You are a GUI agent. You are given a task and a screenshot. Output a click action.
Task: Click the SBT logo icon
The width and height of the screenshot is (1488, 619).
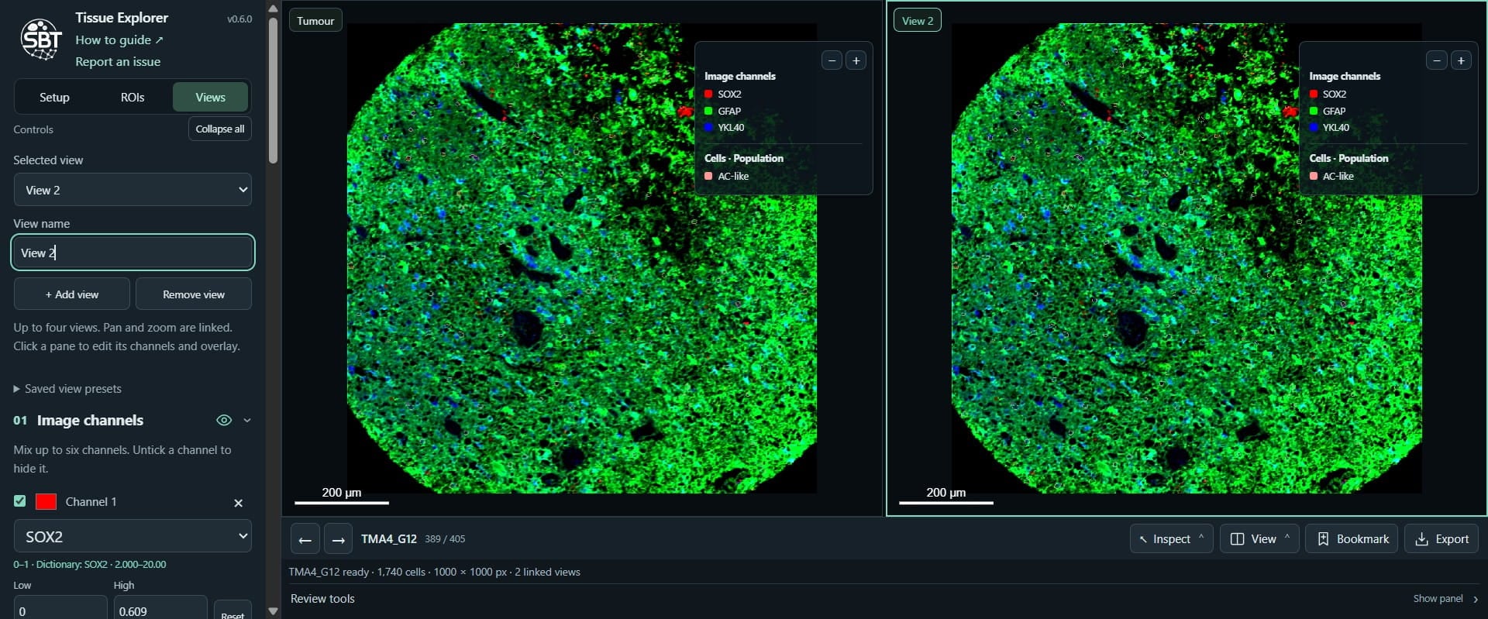point(41,39)
